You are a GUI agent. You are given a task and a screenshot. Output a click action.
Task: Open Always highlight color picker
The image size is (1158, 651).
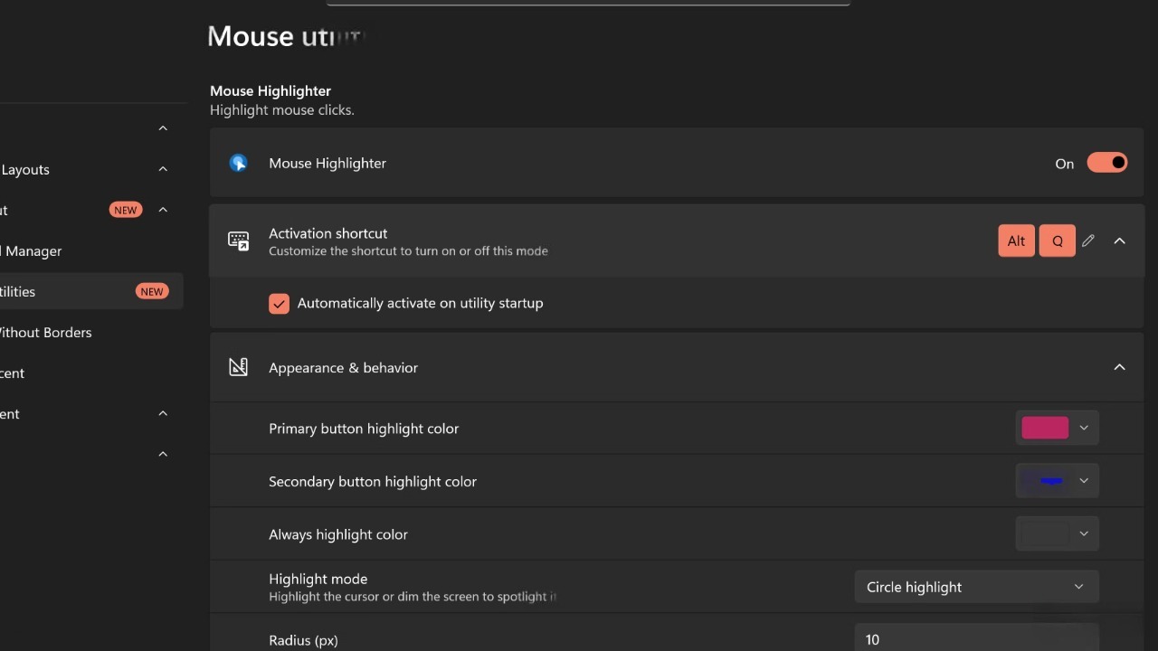[1057, 534]
